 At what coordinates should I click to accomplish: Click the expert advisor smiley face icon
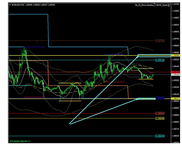[x=169, y=5]
